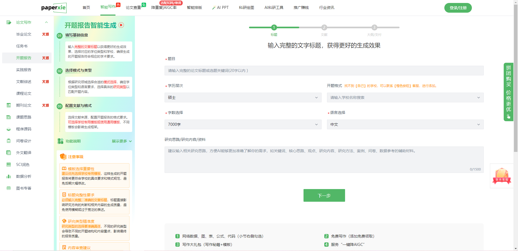The width and height of the screenshot is (518, 251).
Task: Open the 数据分析 bar-chart icon
Action: (8, 176)
